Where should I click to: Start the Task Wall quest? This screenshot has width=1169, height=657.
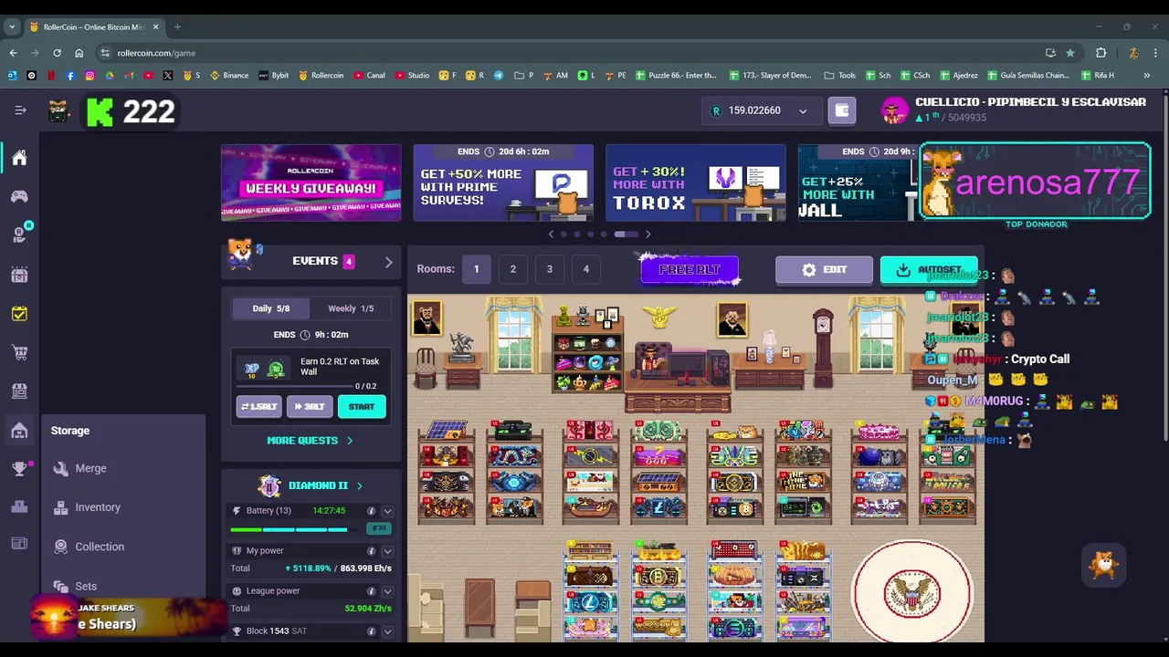[x=362, y=407]
